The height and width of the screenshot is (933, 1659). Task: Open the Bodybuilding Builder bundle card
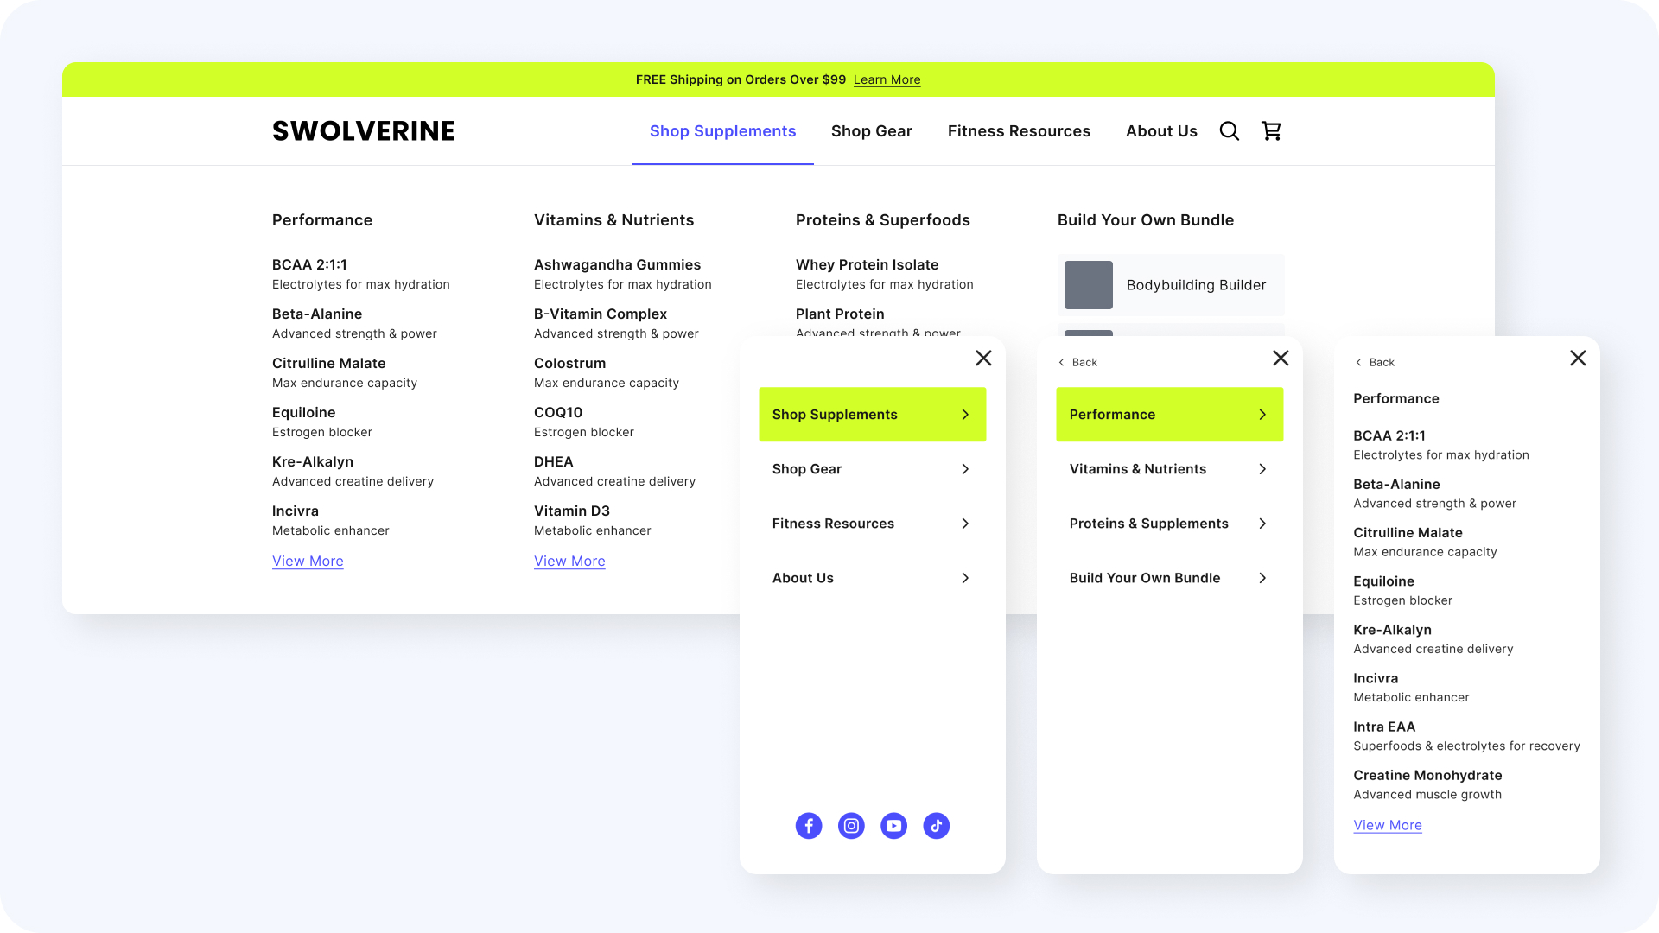[x=1171, y=285]
